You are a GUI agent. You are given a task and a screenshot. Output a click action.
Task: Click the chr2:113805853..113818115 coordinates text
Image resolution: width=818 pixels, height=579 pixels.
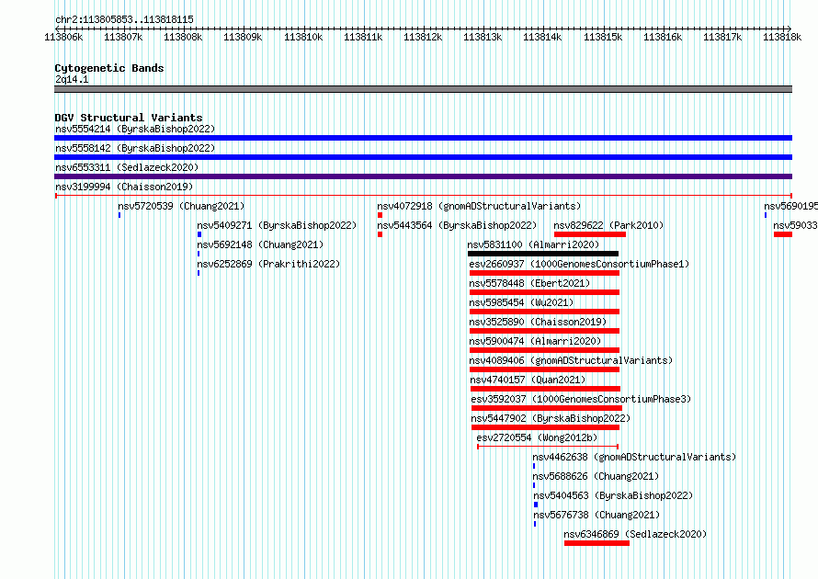124,19
